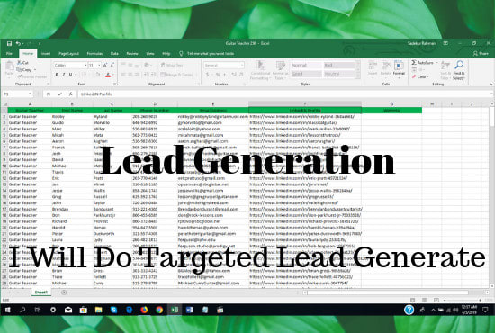Open Sort & Filter menu
Screen dimensions: 495x333
tap(445, 70)
